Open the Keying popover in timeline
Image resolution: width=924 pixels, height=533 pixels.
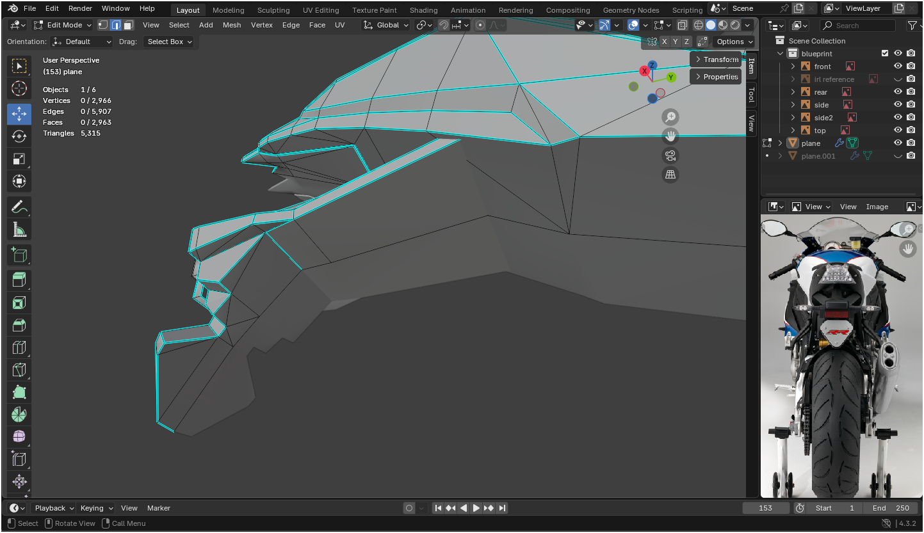click(x=96, y=508)
